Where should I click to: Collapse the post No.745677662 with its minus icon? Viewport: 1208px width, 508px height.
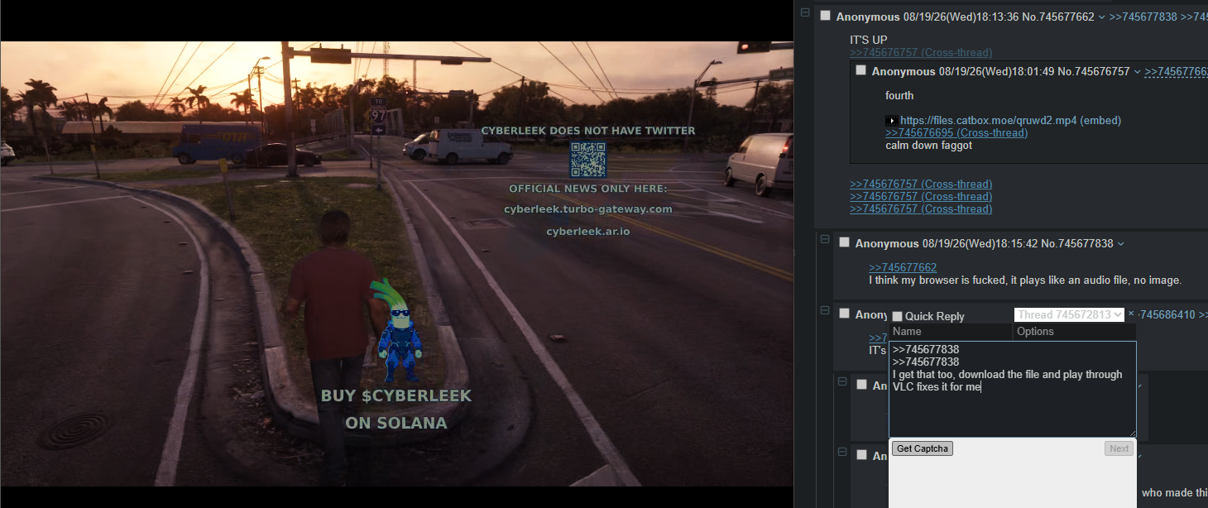tap(804, 13)
